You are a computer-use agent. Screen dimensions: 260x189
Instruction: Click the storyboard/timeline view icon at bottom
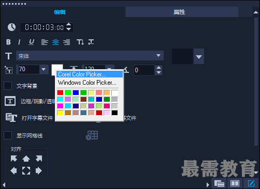pyautogui.click(x=219, y=183)
